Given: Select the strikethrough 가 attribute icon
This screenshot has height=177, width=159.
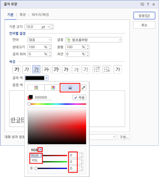Looking at the screenshot, I should (x=46, y=69).
